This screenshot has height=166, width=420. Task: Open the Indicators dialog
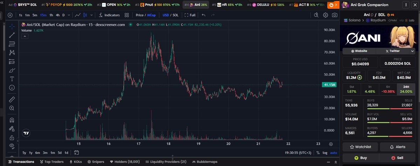pyautogui.click(x=109, y=15)
